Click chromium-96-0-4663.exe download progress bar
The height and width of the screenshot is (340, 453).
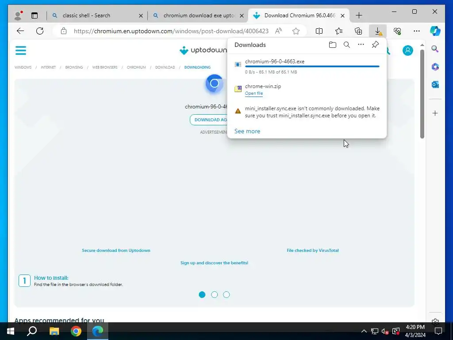coord(312,66)
